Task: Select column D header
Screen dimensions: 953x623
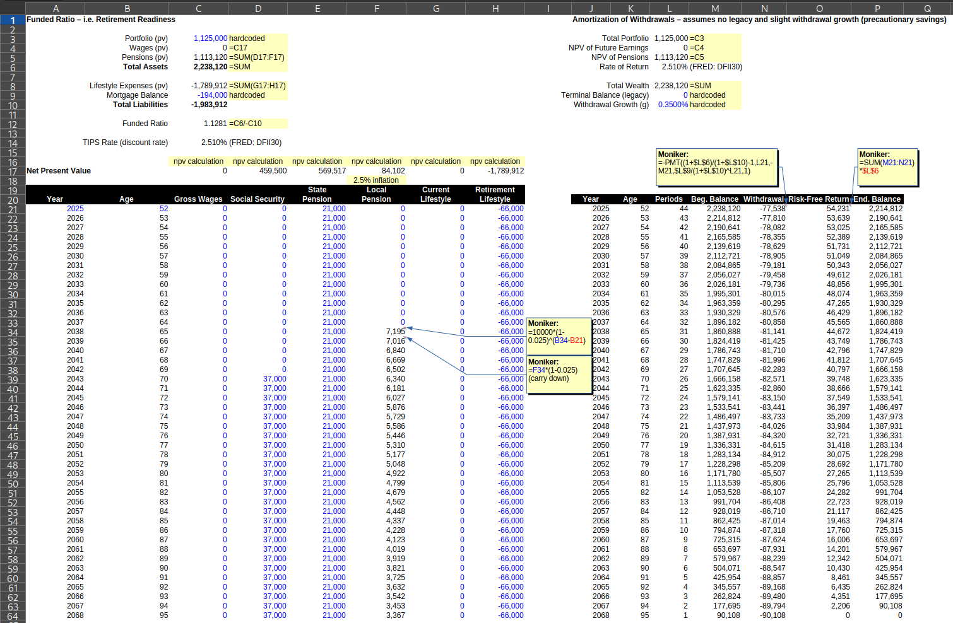Action: point(258,8)
